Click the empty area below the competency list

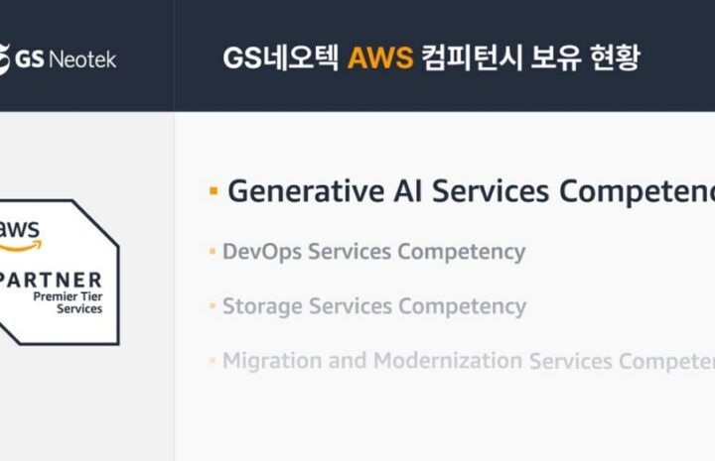(x=445, y=418)
